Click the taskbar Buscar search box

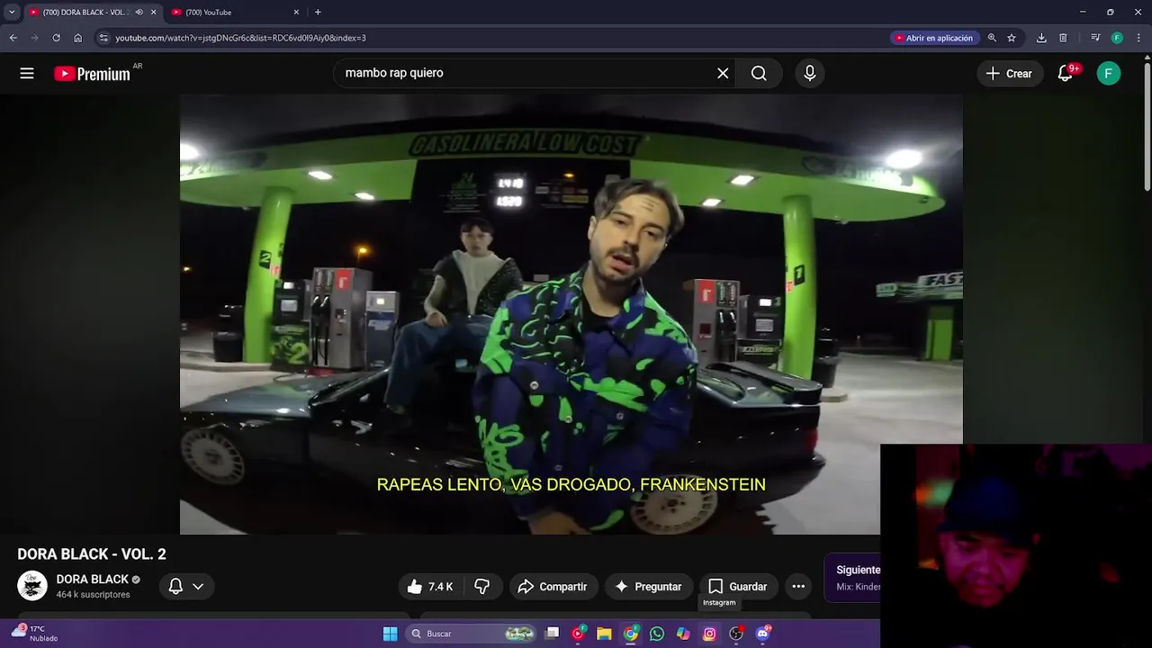[x=472, y=634]
